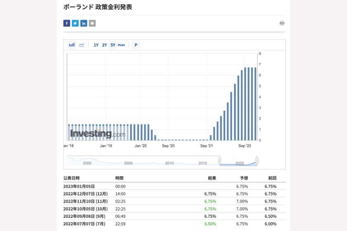Click 2000 in the chart navigator
Image resolution: width=347 pixels, height=231 pixels.
pyautogui.click(x=87, y=163)
